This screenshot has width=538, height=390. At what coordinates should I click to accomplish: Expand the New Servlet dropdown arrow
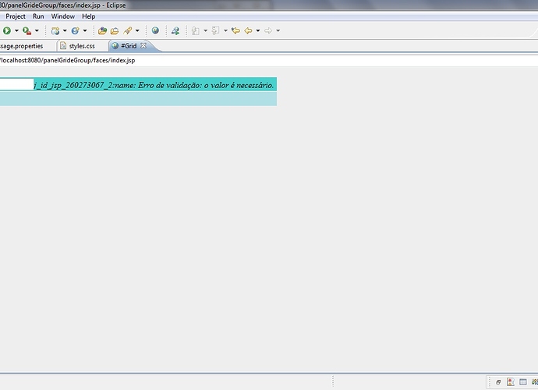point(85,30)
